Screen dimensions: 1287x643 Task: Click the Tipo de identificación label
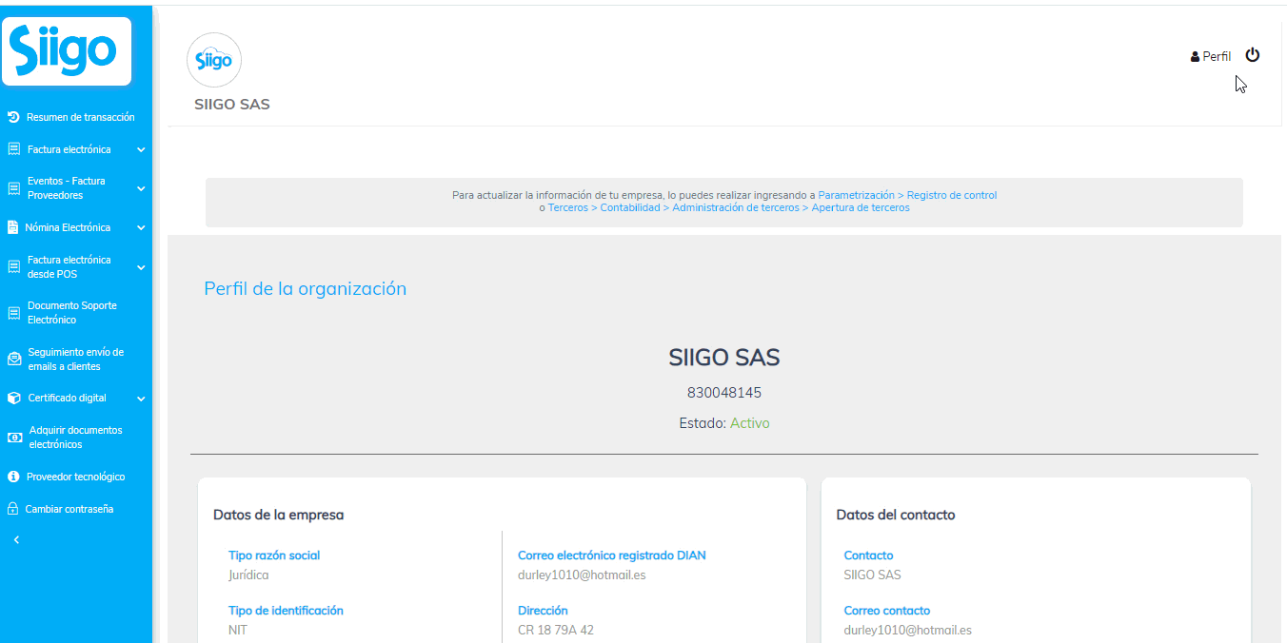pos(286,611)
